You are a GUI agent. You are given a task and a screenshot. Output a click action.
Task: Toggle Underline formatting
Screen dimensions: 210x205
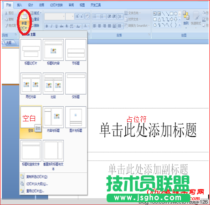tap(56, 26)
